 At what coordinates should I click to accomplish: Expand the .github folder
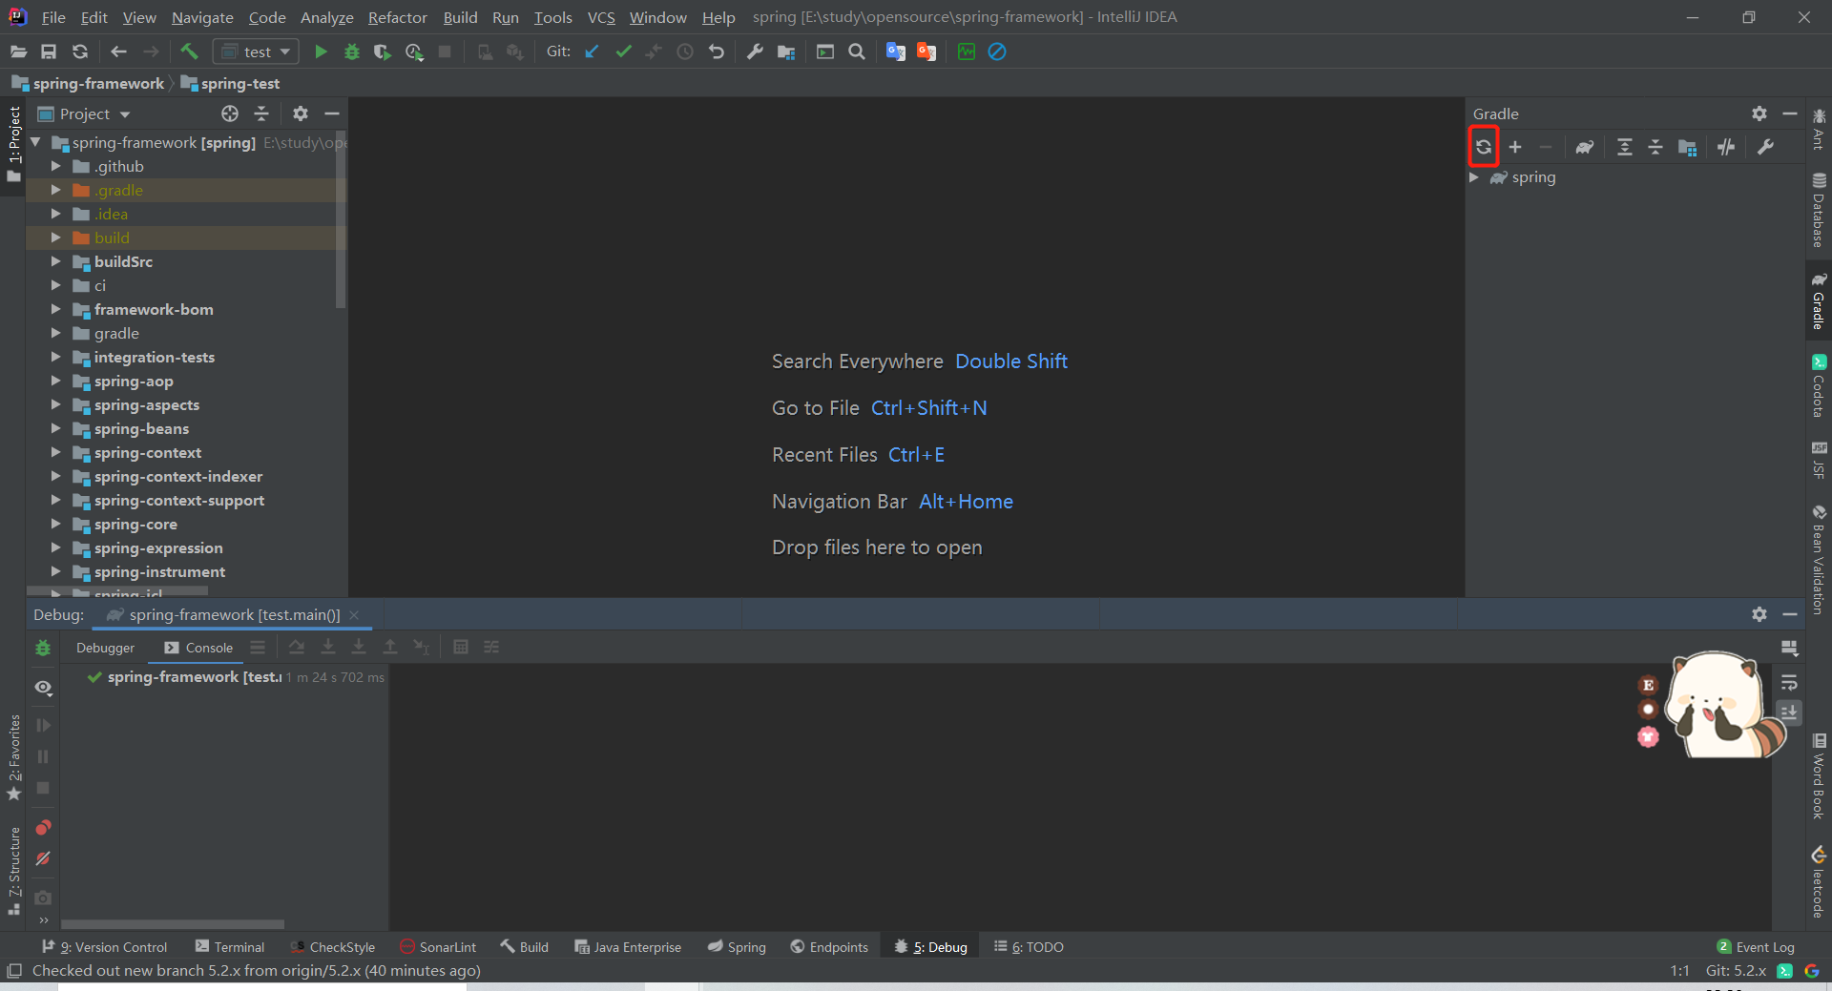coord(55,166)
